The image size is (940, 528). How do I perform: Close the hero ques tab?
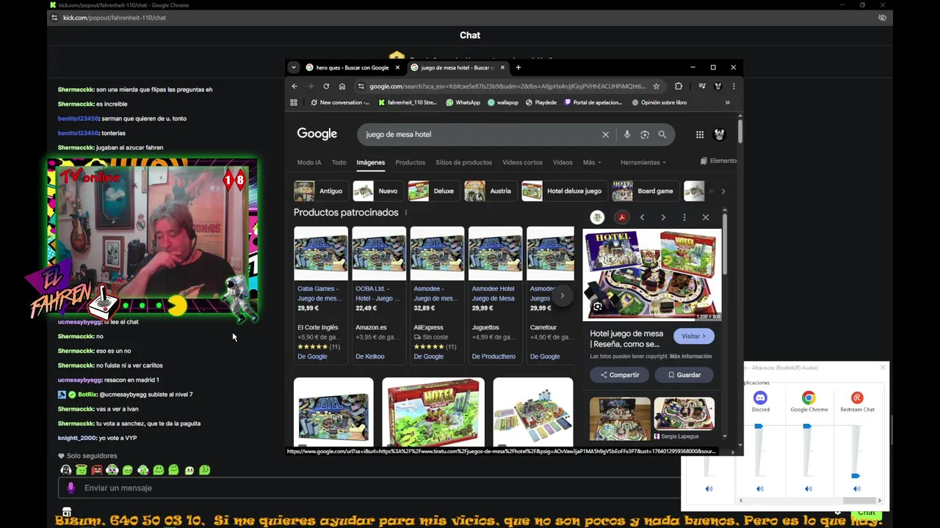pos(398,67)
